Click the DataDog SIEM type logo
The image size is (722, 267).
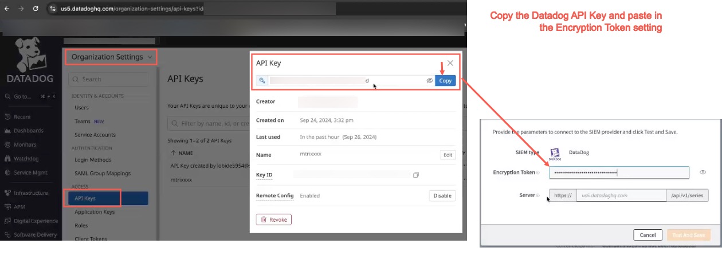555,152
